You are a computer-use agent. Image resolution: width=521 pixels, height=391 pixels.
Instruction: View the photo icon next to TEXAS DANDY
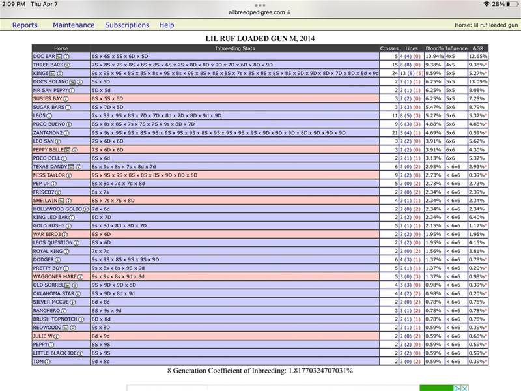[x=71, y=167]
